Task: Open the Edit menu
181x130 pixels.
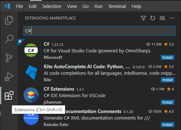Action: pyautogui.click(x=33, y=6)
